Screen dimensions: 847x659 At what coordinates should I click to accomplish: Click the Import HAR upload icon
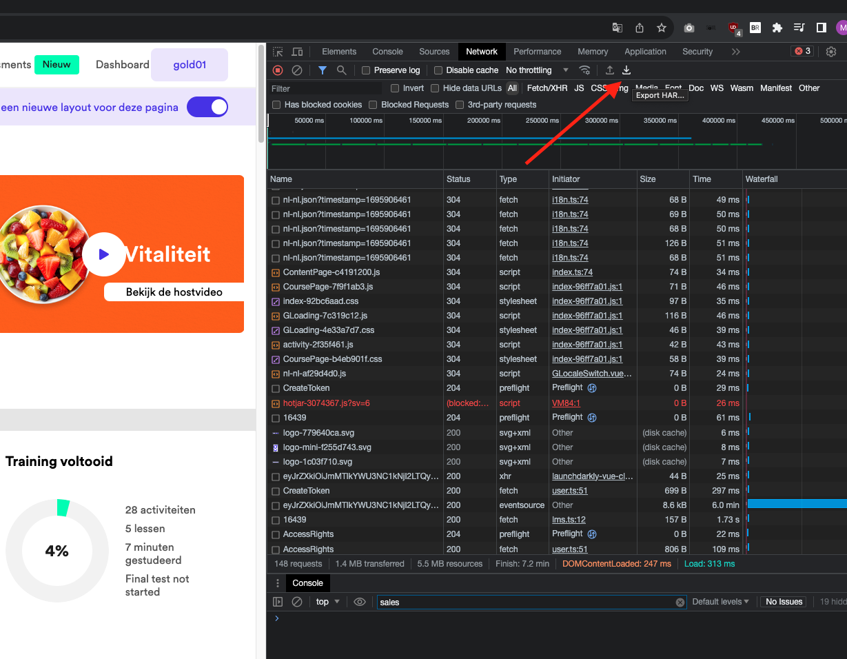610,70
